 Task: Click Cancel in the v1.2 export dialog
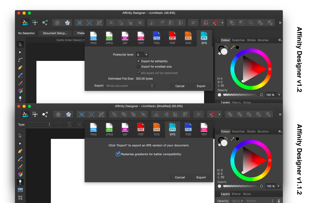tap(180, 86)
